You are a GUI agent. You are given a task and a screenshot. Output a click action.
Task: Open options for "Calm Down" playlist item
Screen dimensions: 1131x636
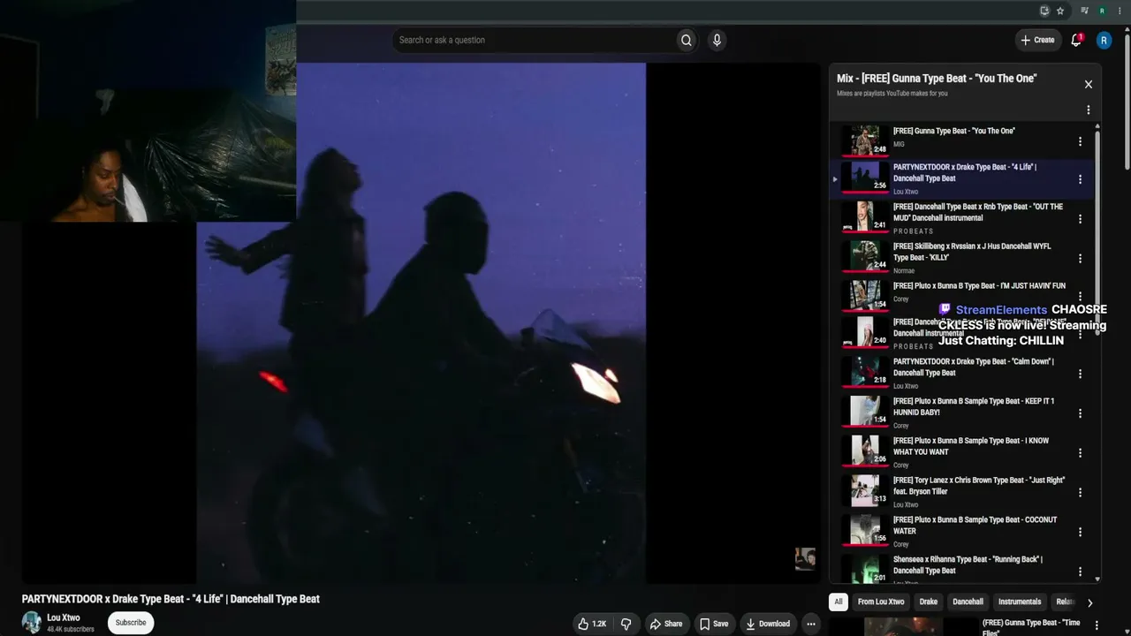click(x=1080, y=374)
